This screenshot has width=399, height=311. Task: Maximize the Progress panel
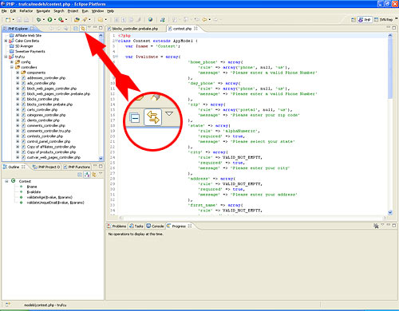click(x=394, y=225)
